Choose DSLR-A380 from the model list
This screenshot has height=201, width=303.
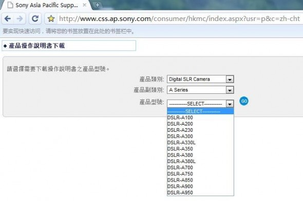[200, 155]
